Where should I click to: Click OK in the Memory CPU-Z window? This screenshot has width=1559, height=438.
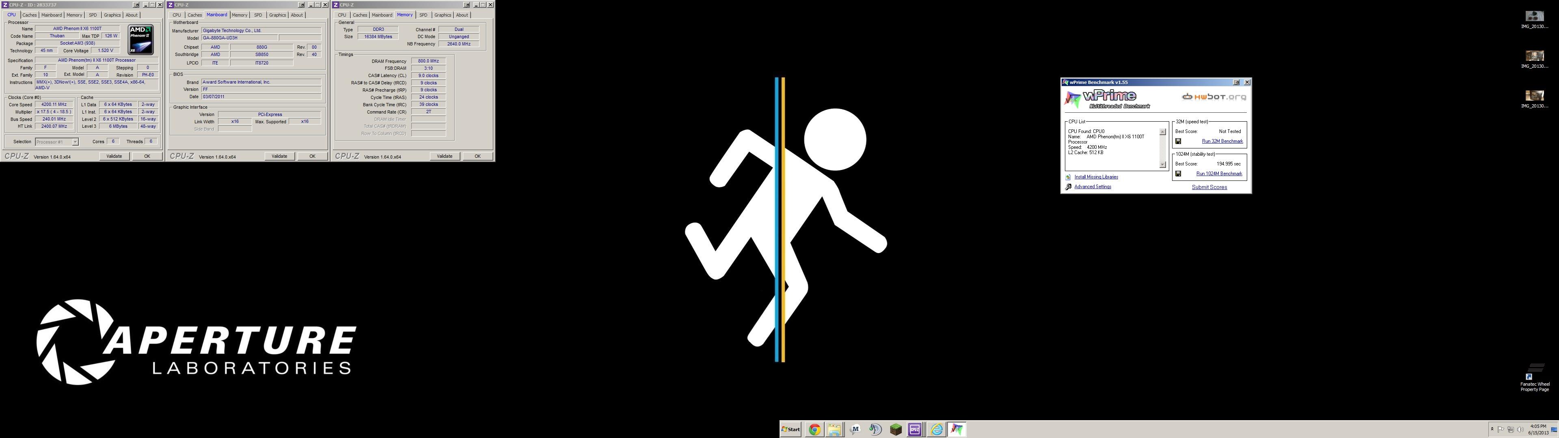(477, 157)
